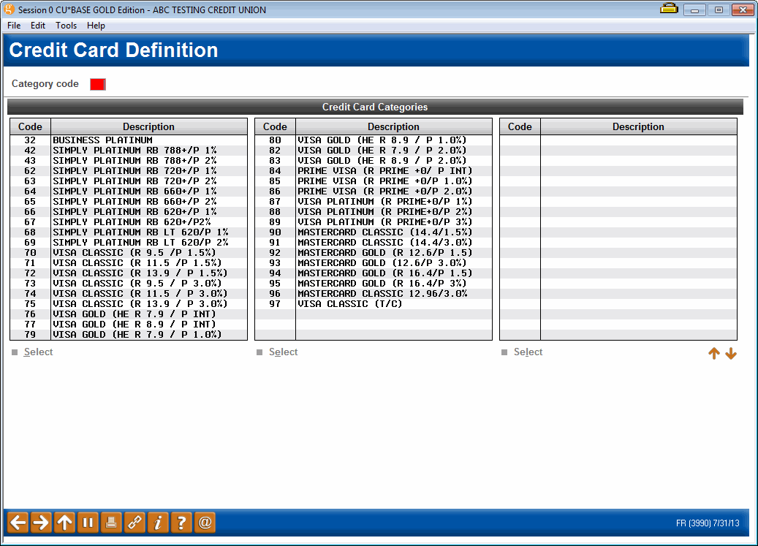The width and height of the screenshot is (758, 546).
Task: Click into the Category code input field
Action: 97,84
